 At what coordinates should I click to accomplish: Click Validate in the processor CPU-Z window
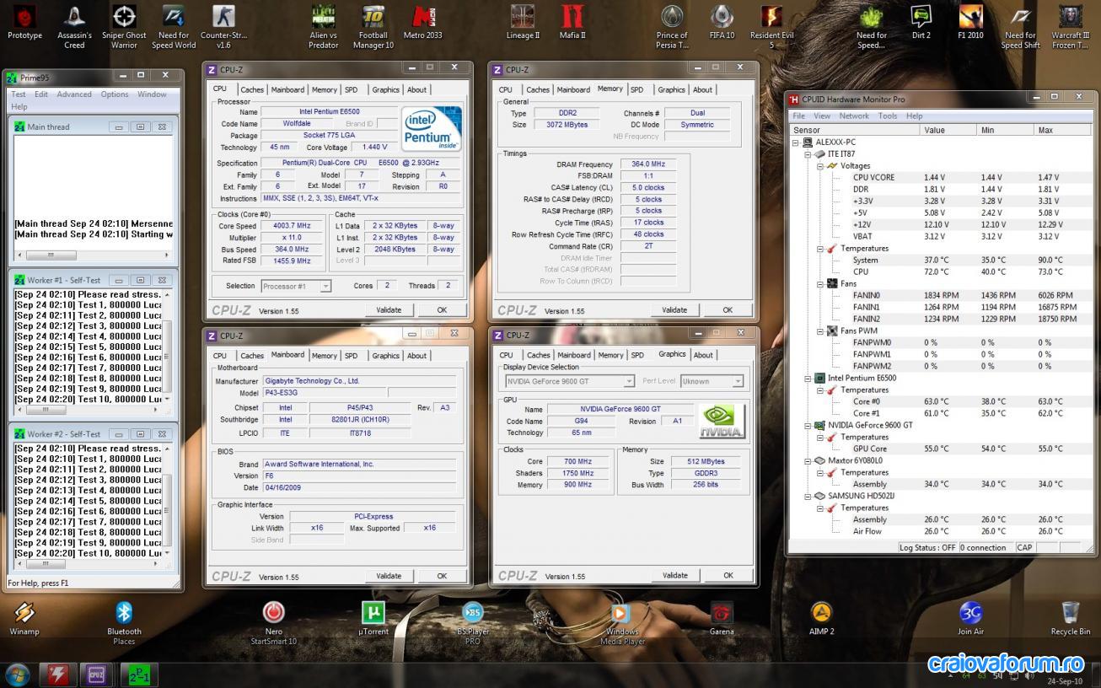pos(389,310)
